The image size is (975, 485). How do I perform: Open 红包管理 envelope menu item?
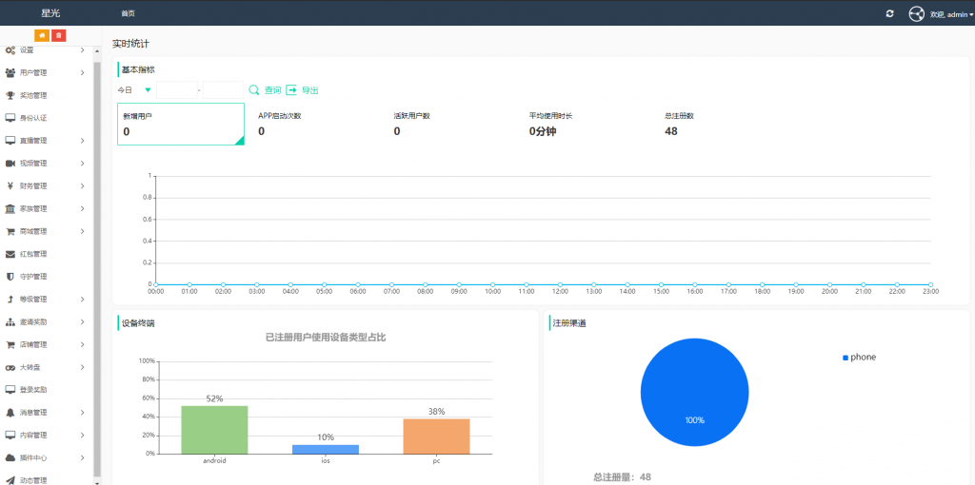33,254
